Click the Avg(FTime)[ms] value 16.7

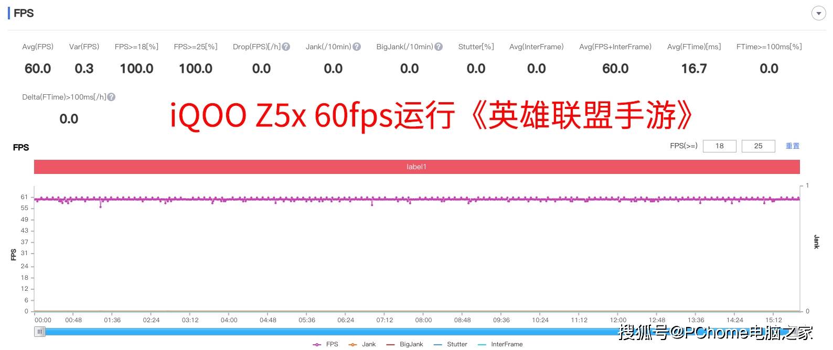pyautogui.click(x=694, y=69)
